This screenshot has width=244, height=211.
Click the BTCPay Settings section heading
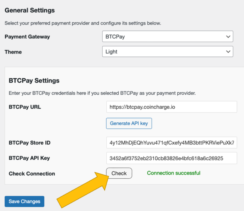[x=34, y=81]
